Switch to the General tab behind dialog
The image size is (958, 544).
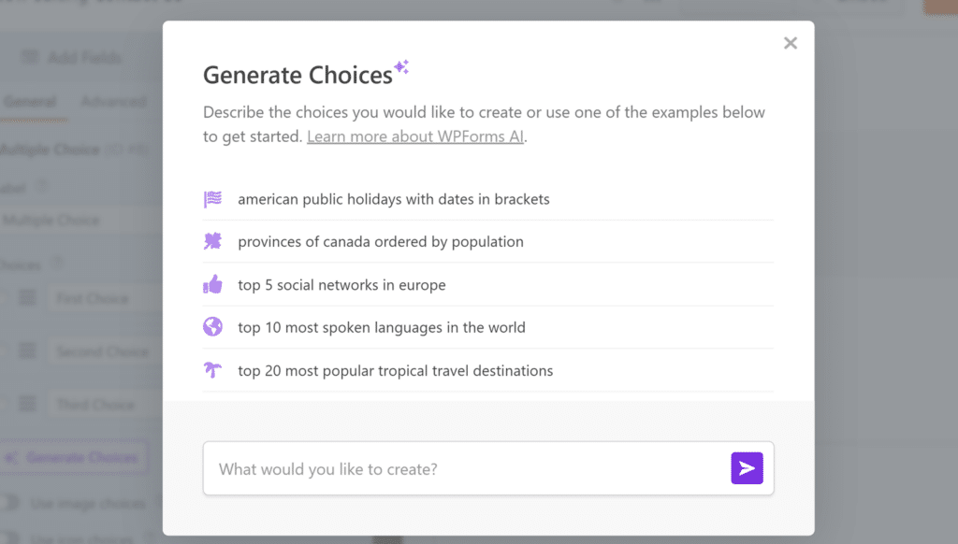[30, 101]
